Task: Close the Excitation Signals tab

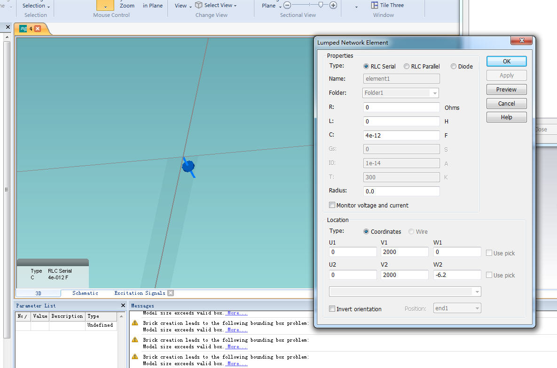Action: point(171,293)
